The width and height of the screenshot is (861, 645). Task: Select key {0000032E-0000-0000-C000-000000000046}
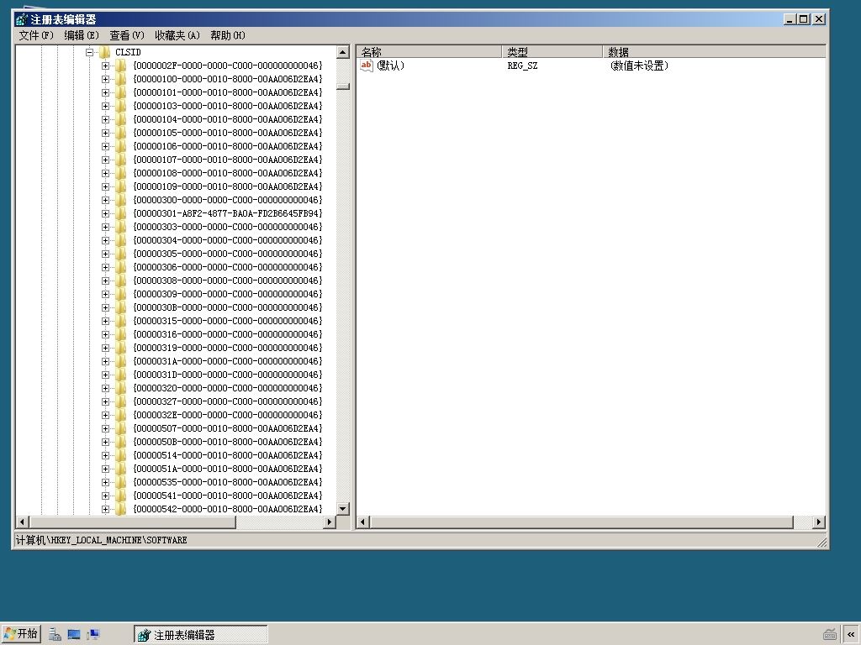[227, 415]
